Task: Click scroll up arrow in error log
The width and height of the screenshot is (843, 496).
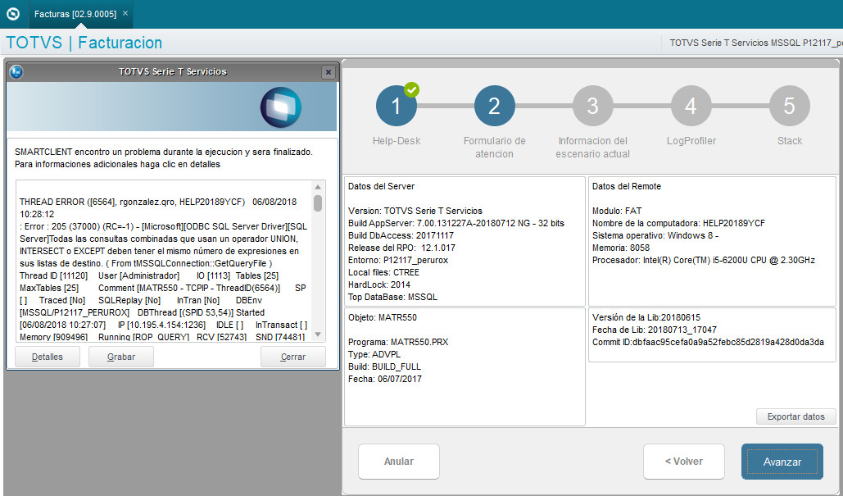Action: (318, 187)
